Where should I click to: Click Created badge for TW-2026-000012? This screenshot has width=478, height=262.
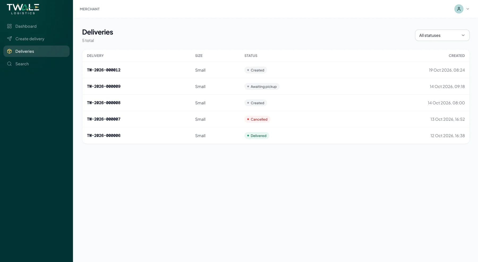click(255, 70)
